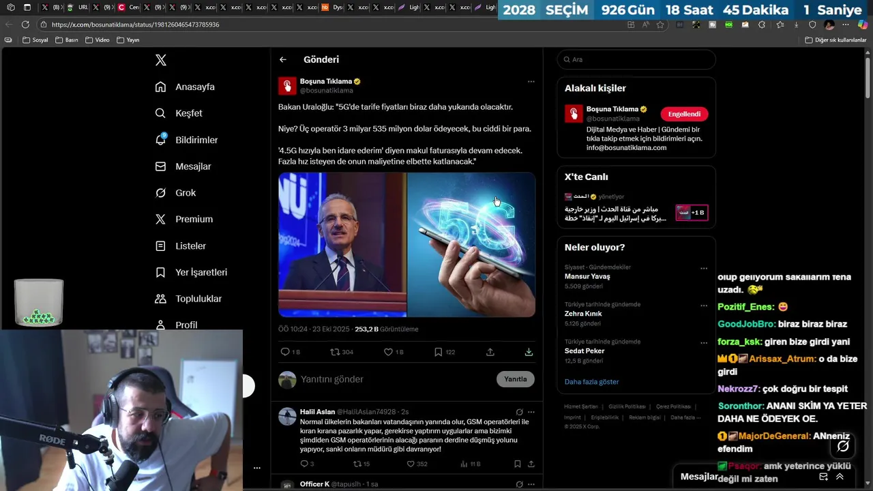Open more options on Halil Aslan's reply
The height and width of the screenshot is (491, 873).
pos(531,412)
